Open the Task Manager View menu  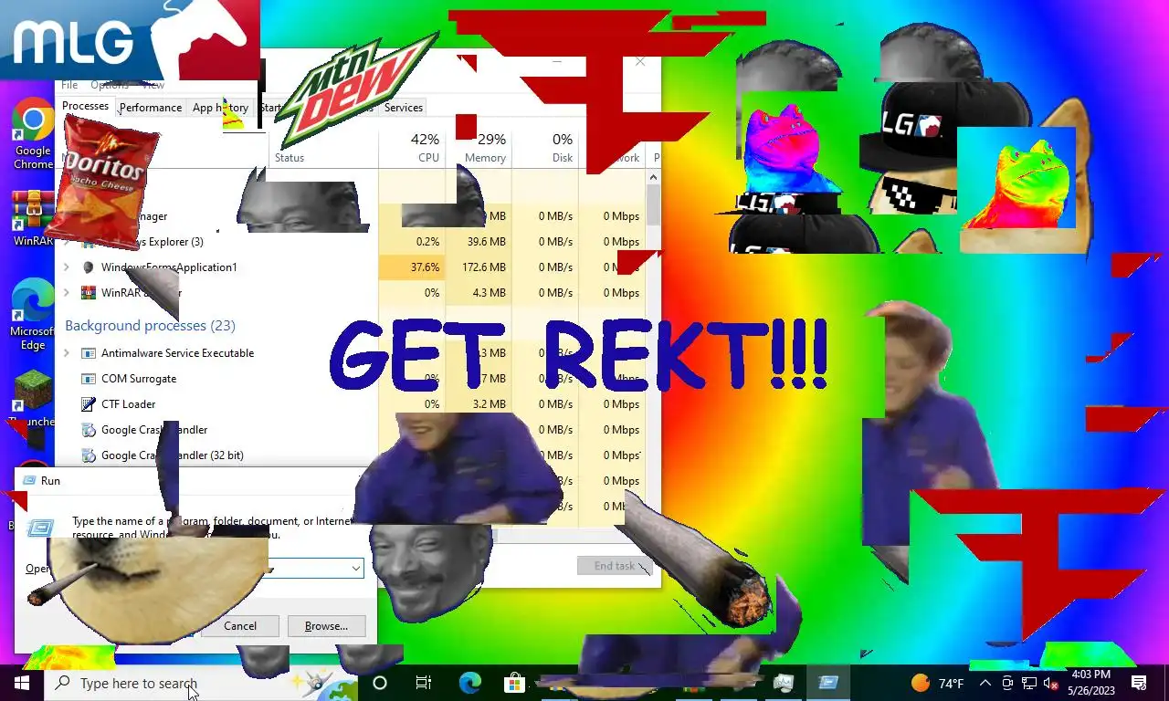pyautogui.click(x=153, y=85)
